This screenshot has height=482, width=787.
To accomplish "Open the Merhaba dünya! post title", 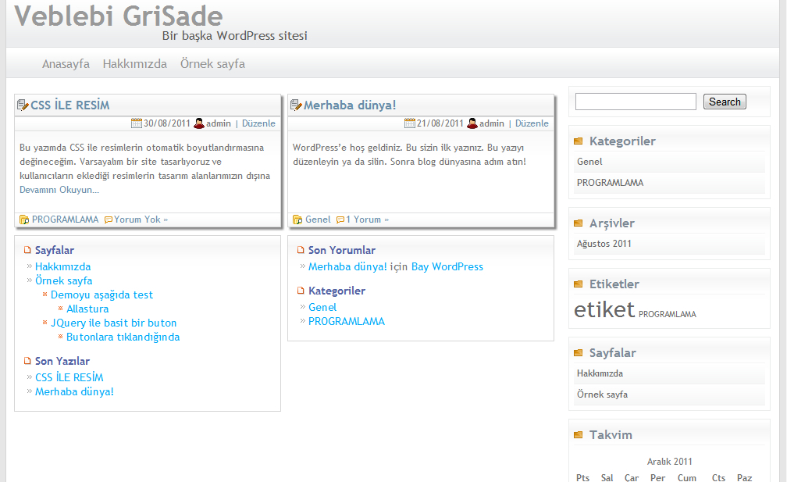I will [x=350, y=105].
